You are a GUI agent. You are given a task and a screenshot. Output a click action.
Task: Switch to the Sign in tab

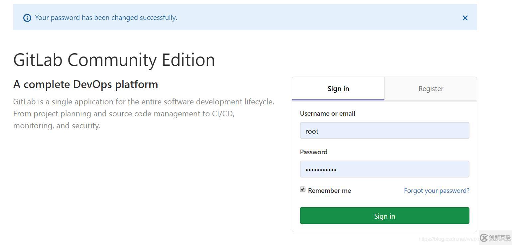338,89
